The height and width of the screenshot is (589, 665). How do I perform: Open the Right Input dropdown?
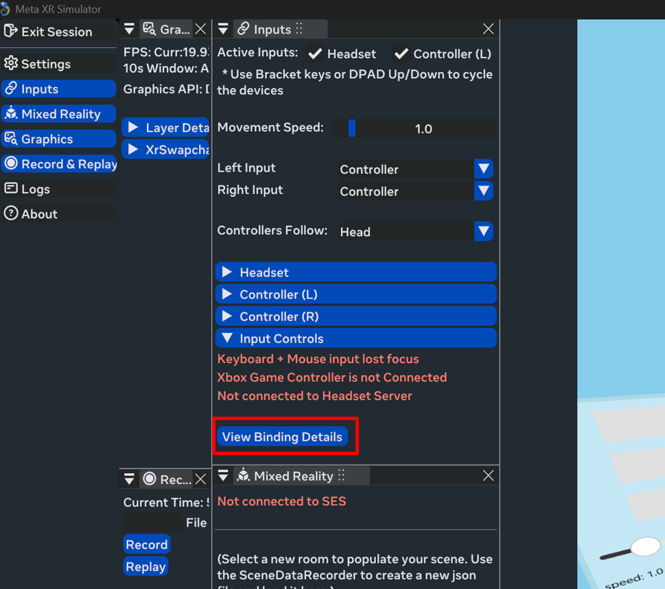coord(484,191)
